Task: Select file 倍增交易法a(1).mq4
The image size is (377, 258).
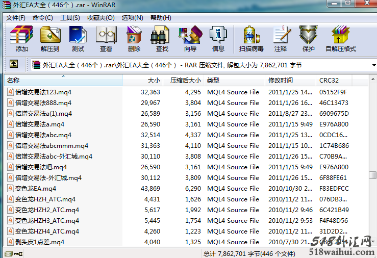Action: [43, 114]
